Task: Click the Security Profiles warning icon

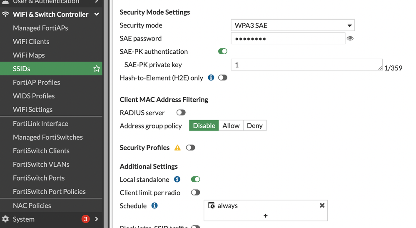Action: click(x=178, y=148)
